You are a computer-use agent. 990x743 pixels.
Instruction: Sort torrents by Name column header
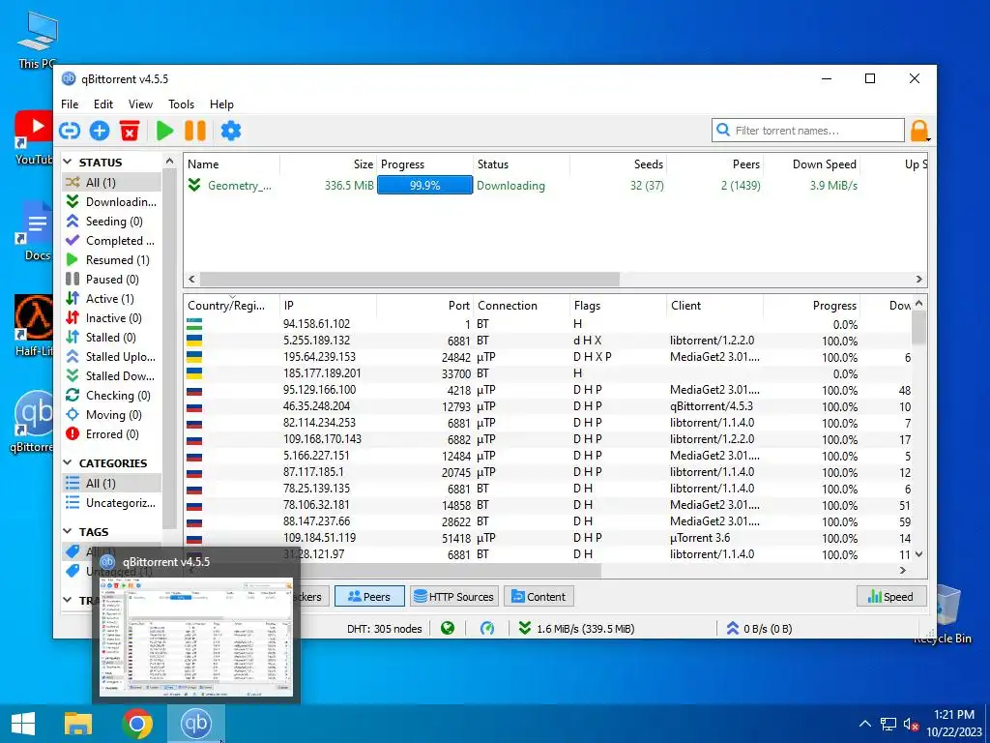click(232, 164)
